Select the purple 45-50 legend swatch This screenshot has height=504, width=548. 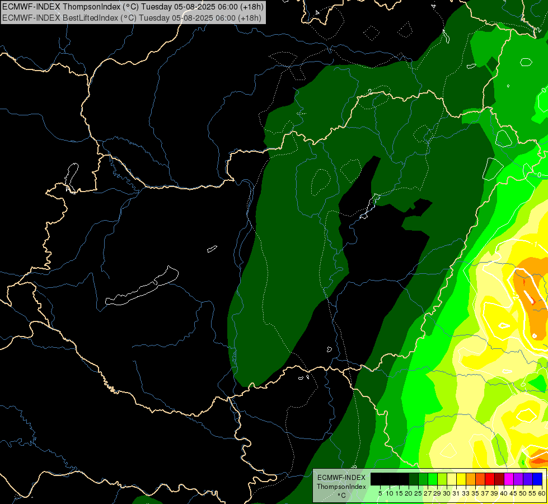coord(518,479)
